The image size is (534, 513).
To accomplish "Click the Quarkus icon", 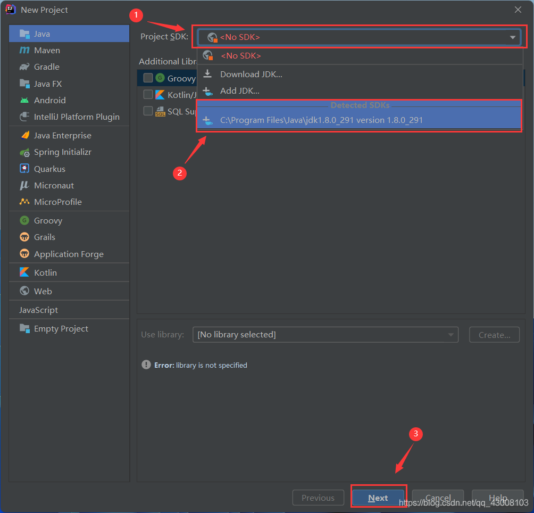I will 24,169.
